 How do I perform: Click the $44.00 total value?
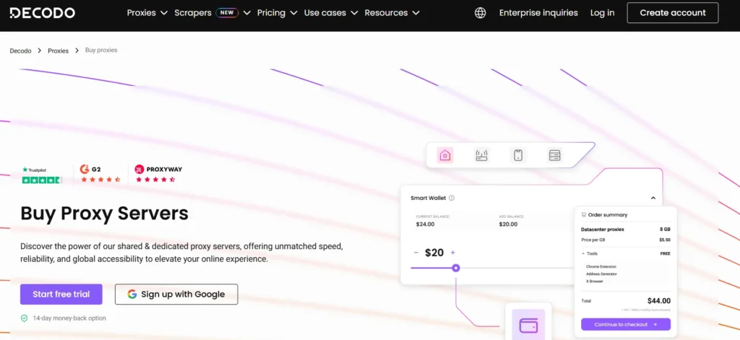click(659, 301)
